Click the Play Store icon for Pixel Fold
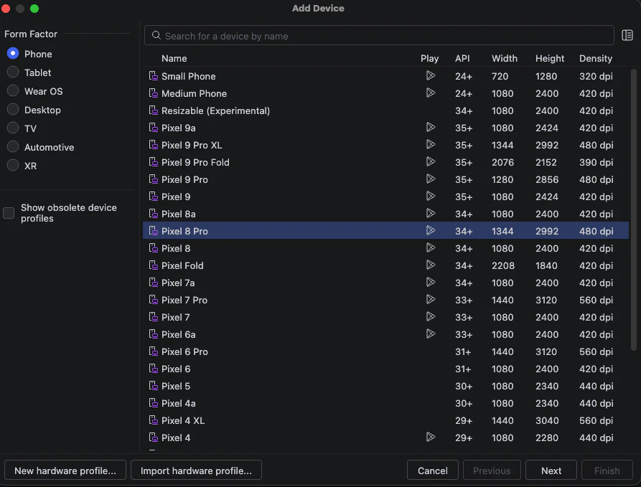641x487 pixels. point(431,265)
